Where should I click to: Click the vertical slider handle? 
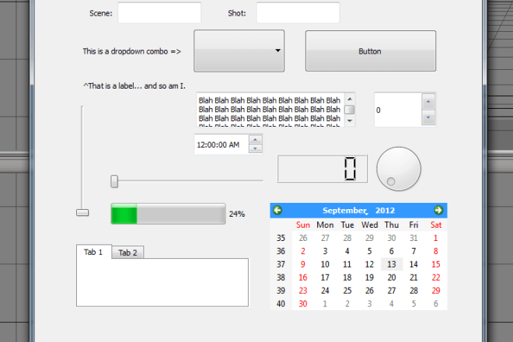coord(82,212)
